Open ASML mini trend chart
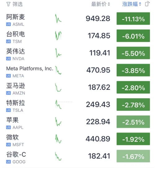This screenshot has width=155, height=170. 58,19
